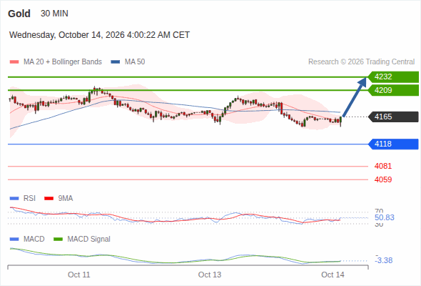Click the Research © 2026 Trading Central credit

[361, 62]
